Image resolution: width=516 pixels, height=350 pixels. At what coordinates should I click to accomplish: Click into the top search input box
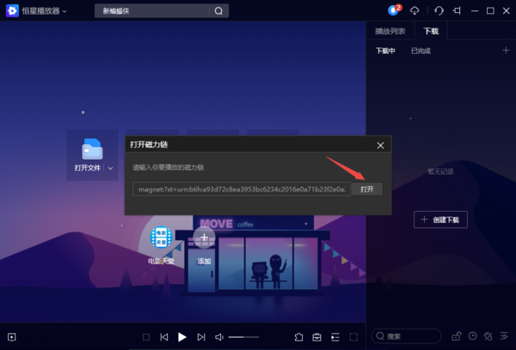click(x=153, y=11)
